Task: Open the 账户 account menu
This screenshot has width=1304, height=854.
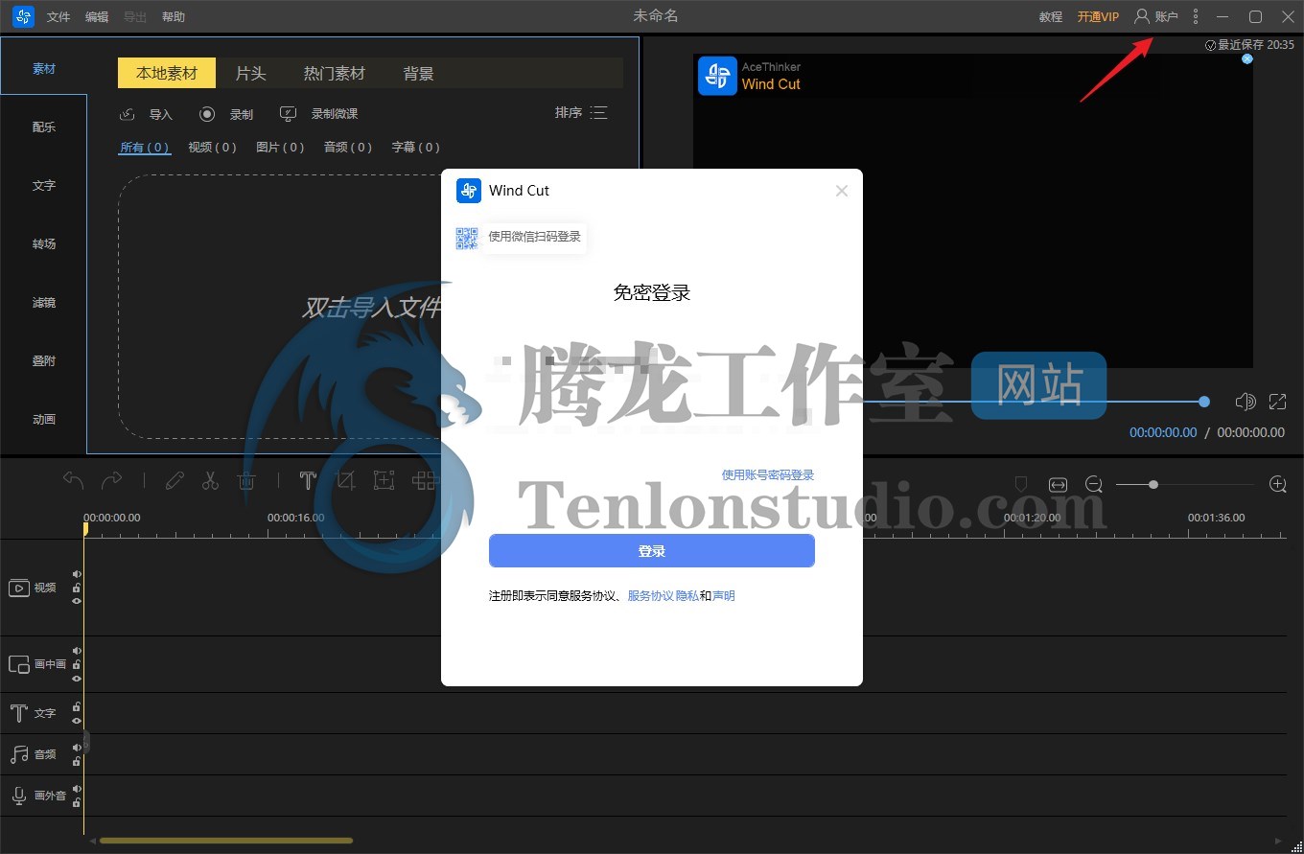Action: 1156,16
